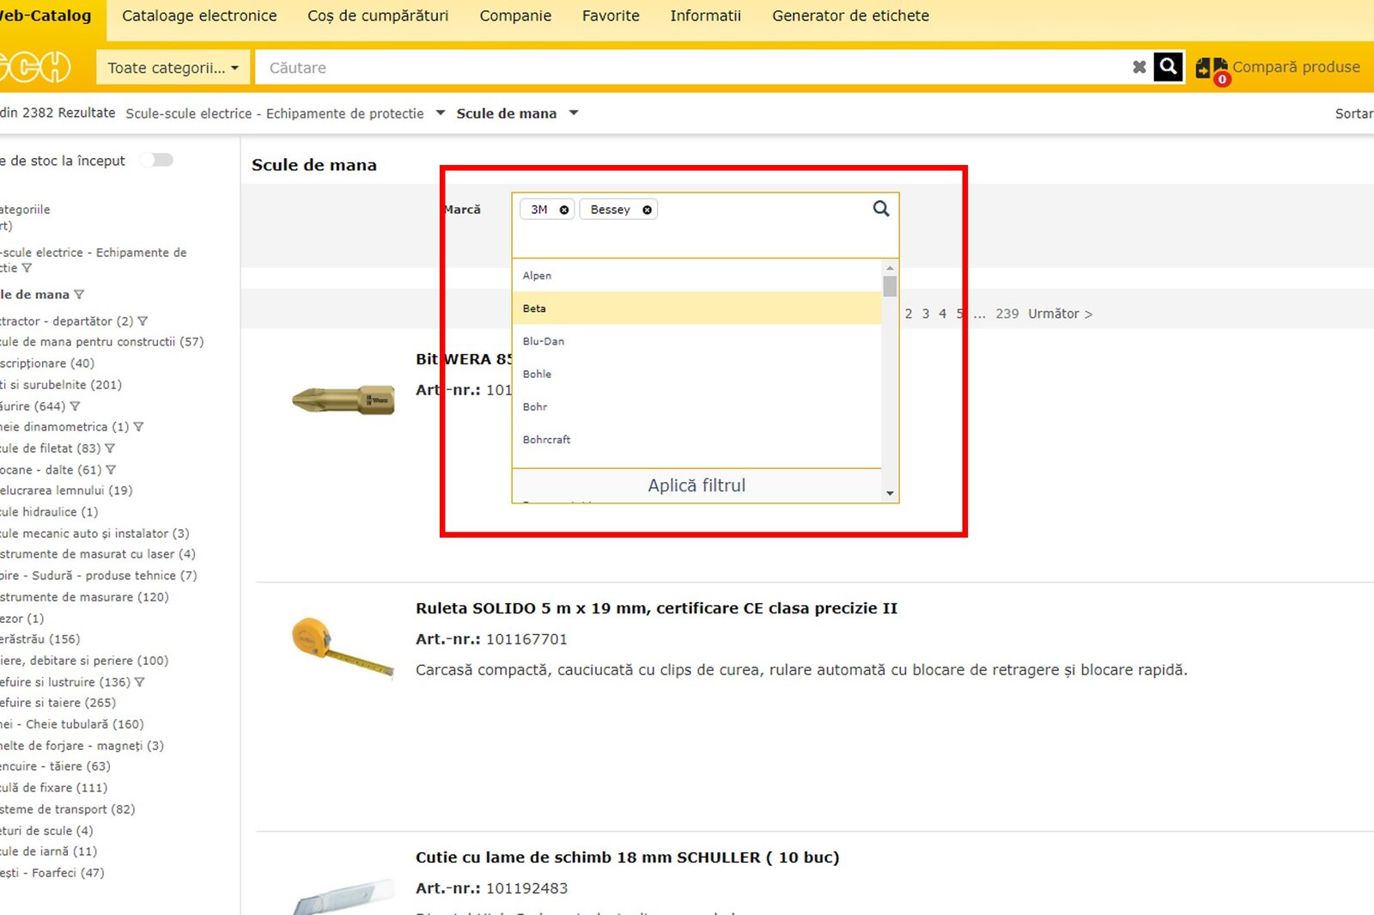Open Sisteme de transport (82) category
The image size is (1374, 915).
pos(68,809)
